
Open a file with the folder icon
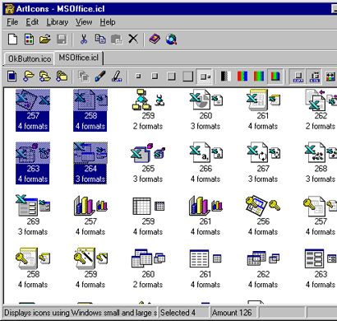[45, 39]
